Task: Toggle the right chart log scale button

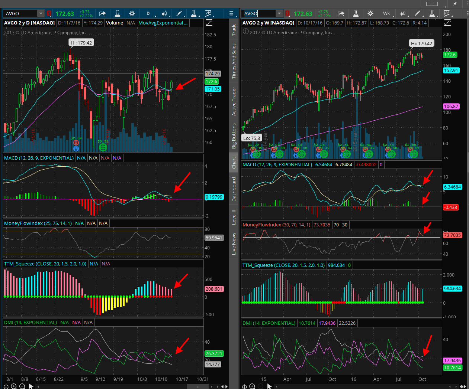Action: [447, 23]
